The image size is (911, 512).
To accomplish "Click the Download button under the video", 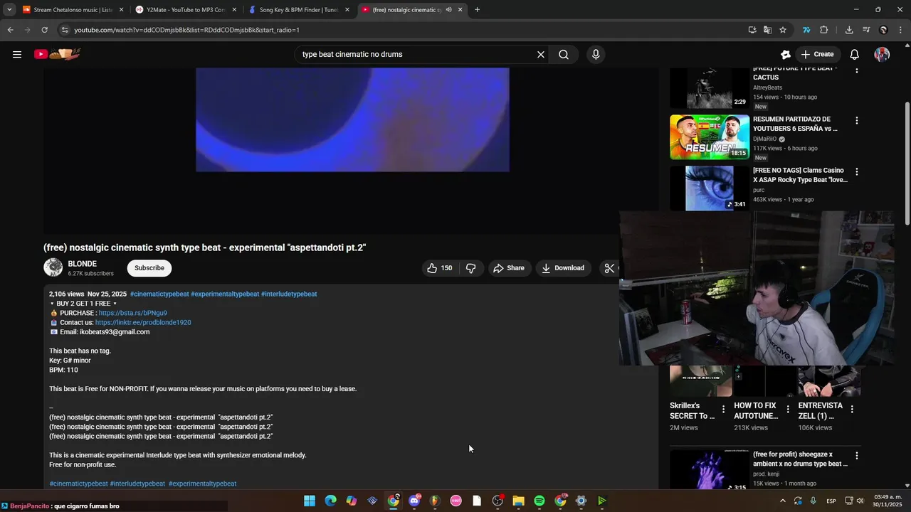I will pyautogui.click(x=563, y=268).
